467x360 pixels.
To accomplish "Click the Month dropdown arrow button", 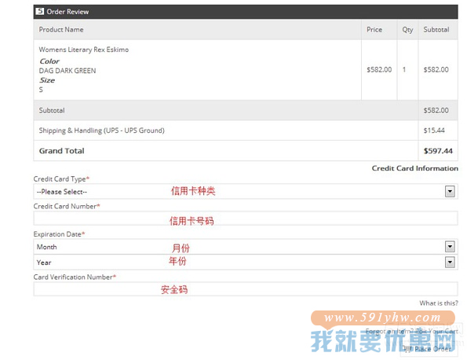I will pos(450,247).
